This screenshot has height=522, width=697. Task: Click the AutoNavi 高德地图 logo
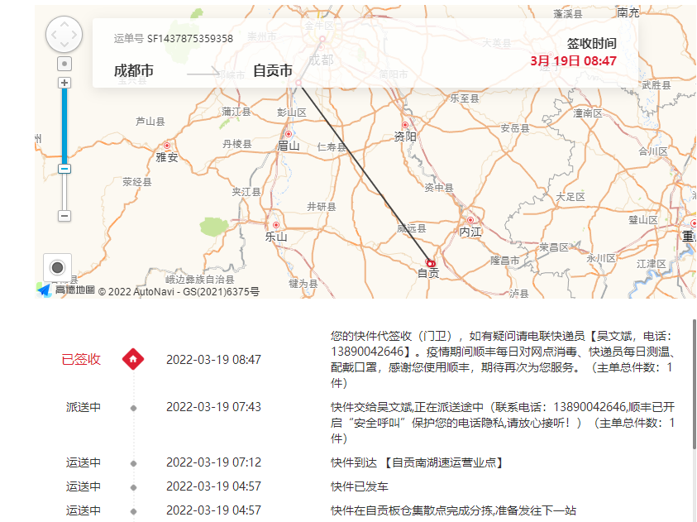(x=65, y=290)
